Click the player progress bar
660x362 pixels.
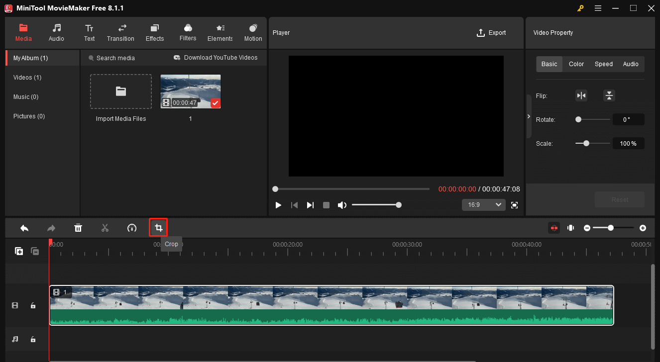[352, 189]
